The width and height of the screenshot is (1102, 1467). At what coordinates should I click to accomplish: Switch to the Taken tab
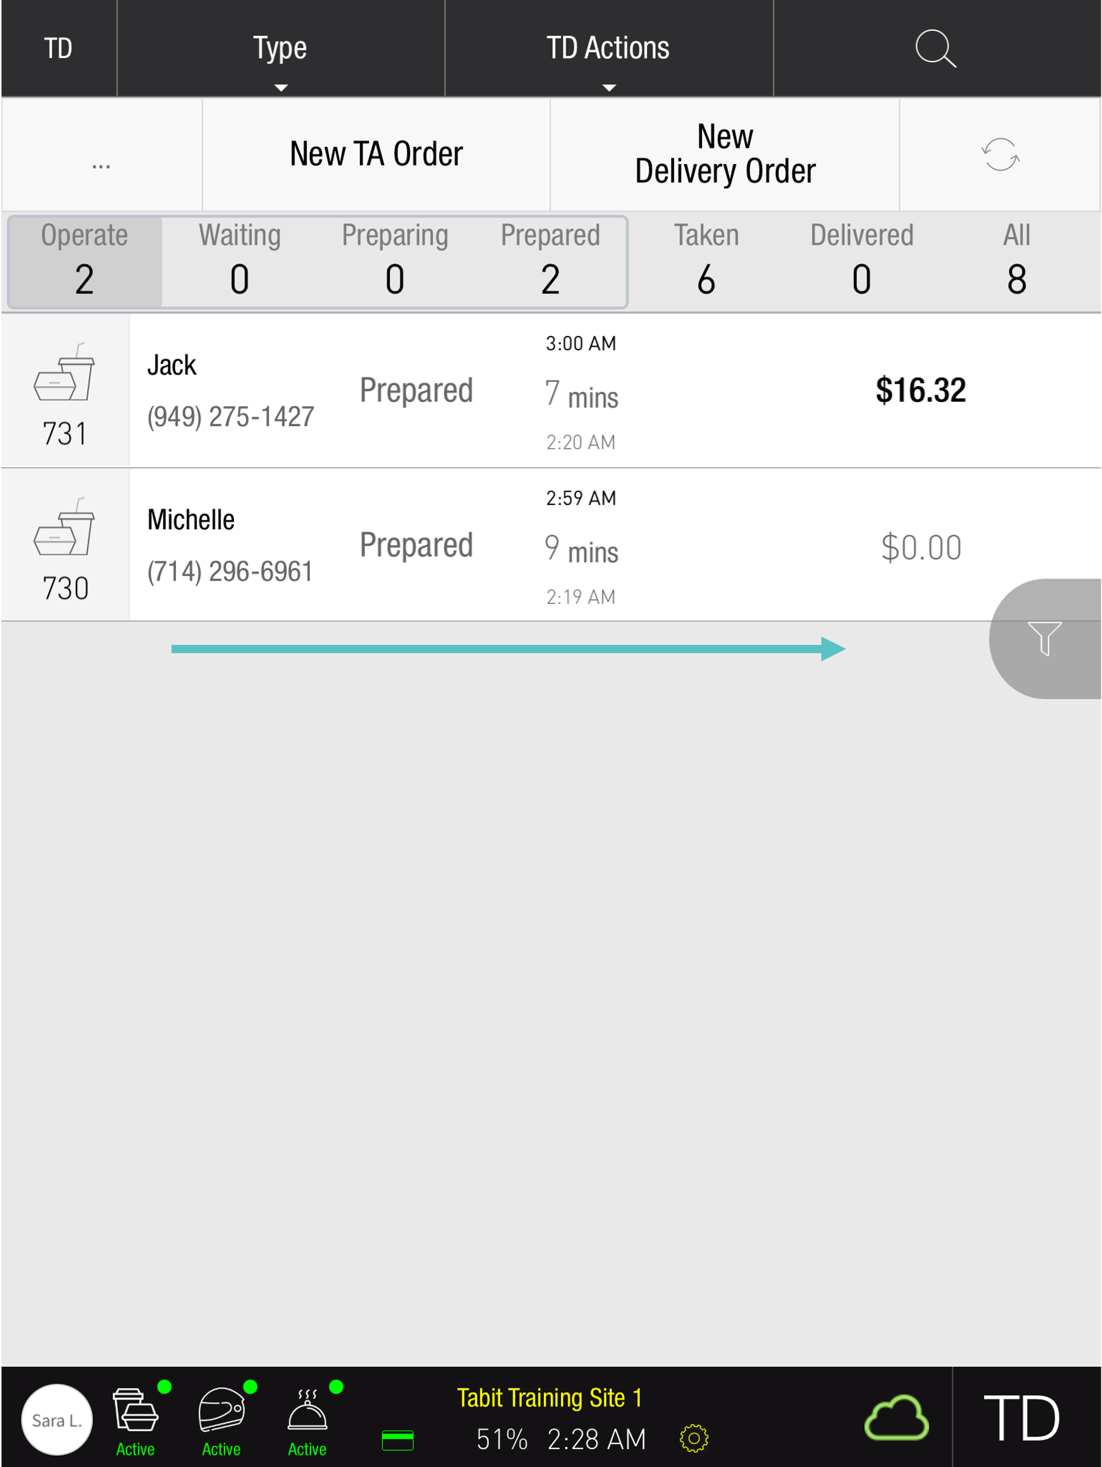(706, 260)
